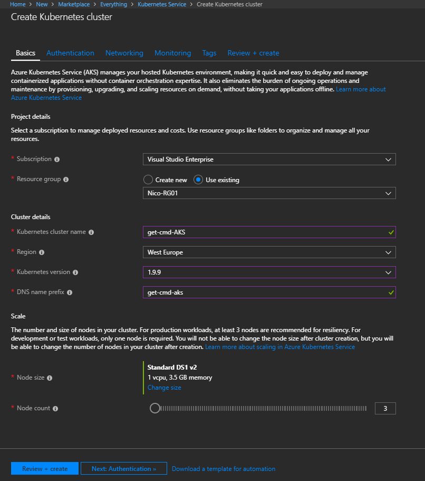Click the '1 vcpu, 3.5 GB memory' text
The image size is (425, 481).
click(x=180, y=378)
